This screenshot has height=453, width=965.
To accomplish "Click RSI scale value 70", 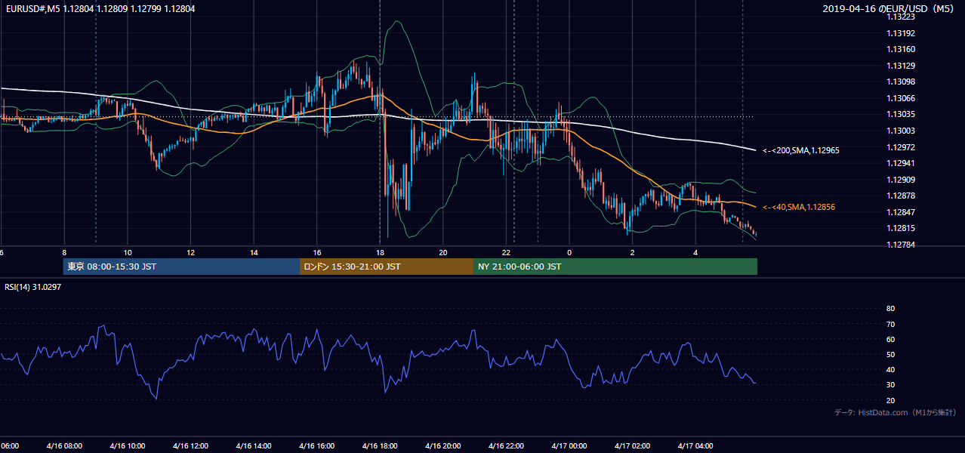I will pos(890,324).
